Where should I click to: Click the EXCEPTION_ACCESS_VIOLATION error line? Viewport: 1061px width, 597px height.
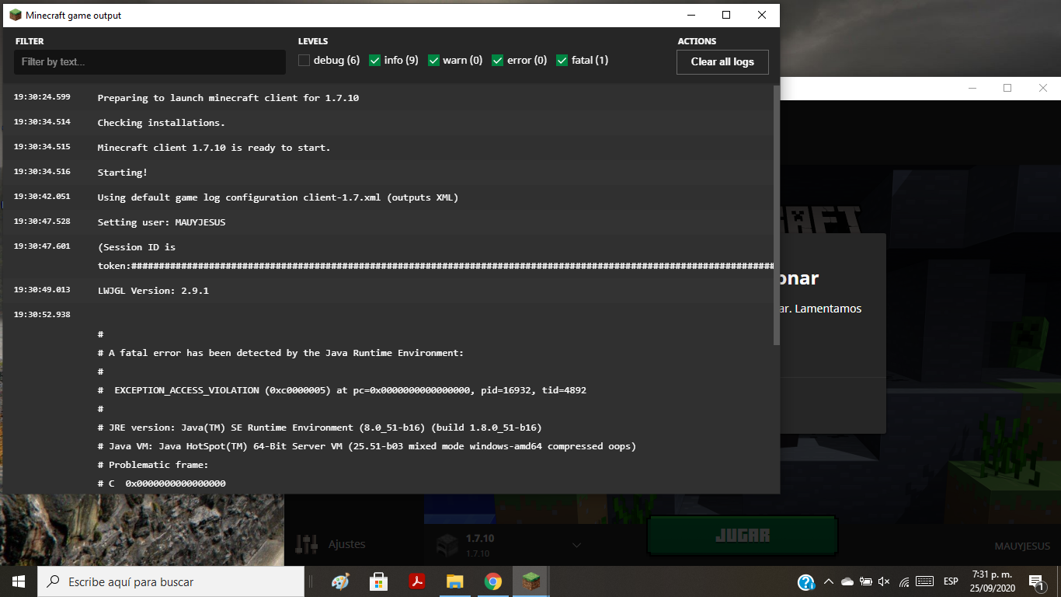click(x=342, y=390)
